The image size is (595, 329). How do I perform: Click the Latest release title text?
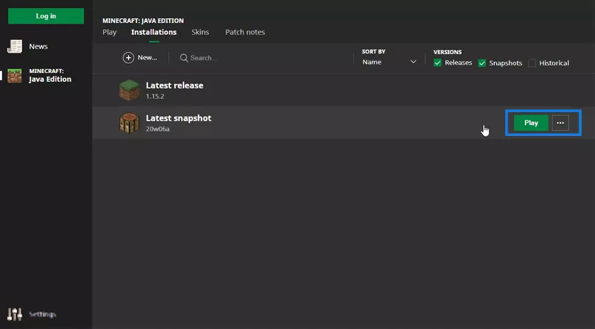coord(174,86)
